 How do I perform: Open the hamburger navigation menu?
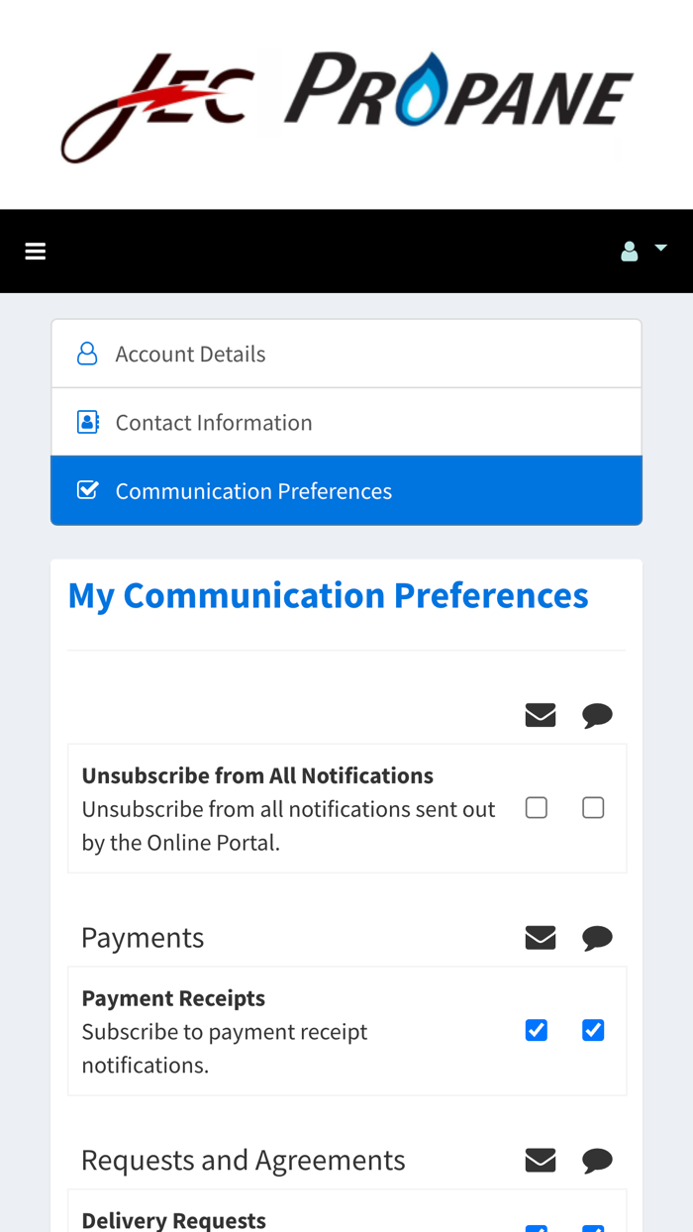(x=36, y=252)
